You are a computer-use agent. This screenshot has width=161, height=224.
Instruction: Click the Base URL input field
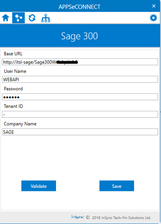click(x=80, y=62)
